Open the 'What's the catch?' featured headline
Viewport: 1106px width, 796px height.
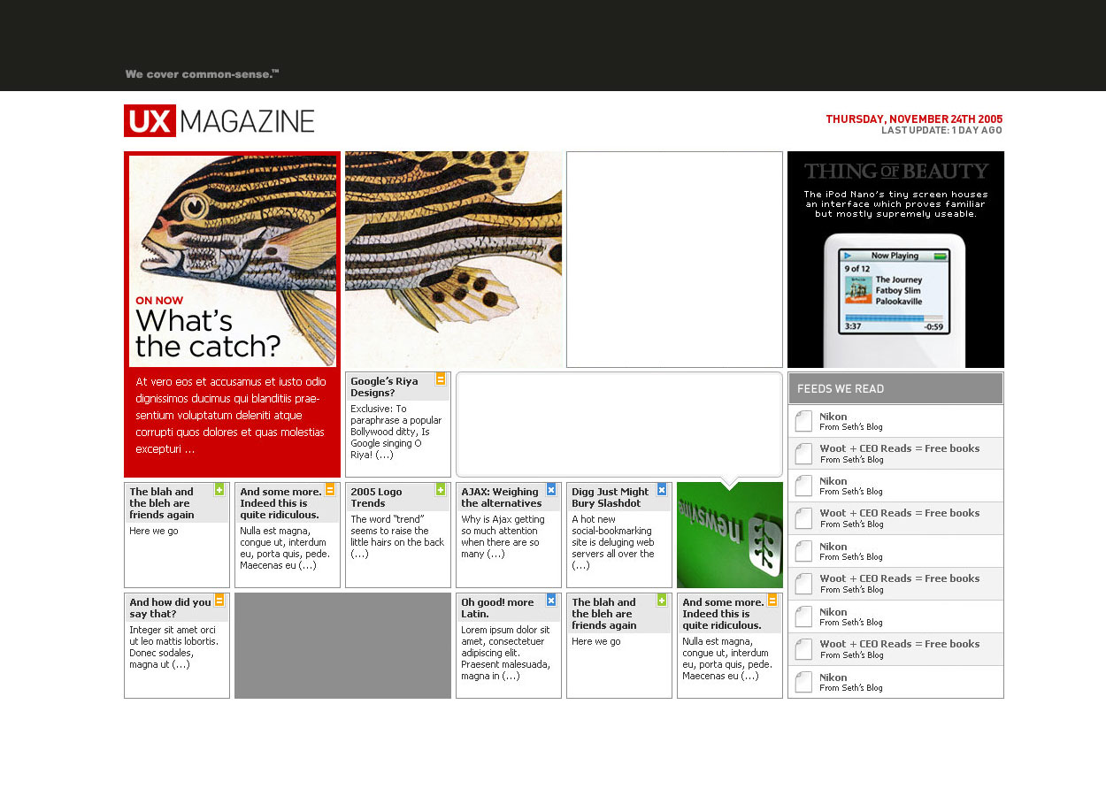[x=207, y=333]
